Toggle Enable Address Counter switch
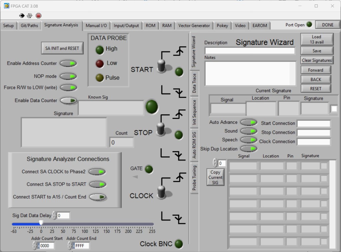The width and height of the screenshot is (341, 252). pyautogui.click(x=68, y=63)
